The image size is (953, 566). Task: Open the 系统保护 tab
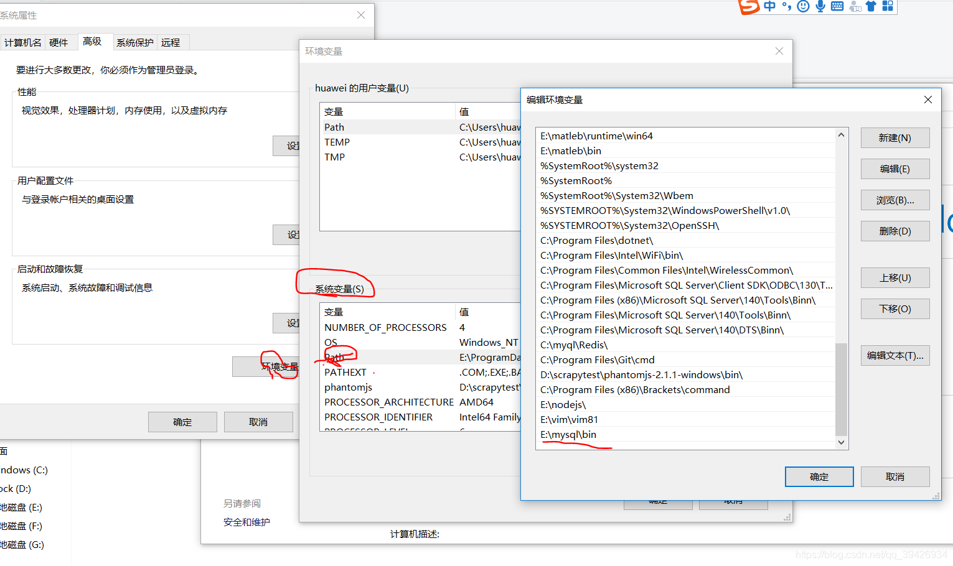(135, 42)
